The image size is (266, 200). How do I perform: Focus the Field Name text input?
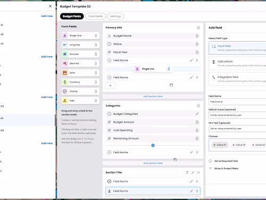coord(237,102)
